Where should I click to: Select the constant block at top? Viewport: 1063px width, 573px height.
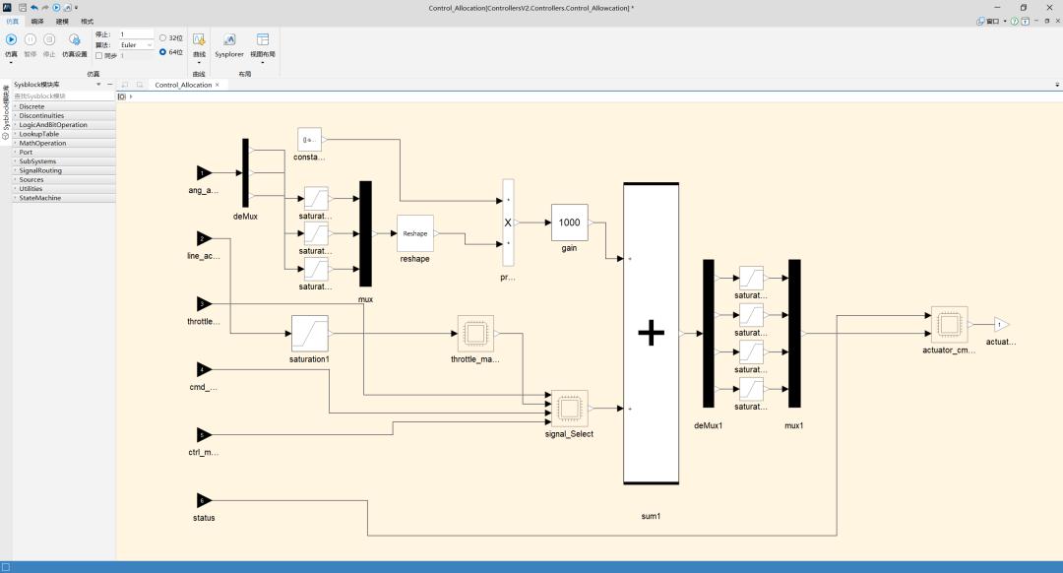(x=309, y=140)
